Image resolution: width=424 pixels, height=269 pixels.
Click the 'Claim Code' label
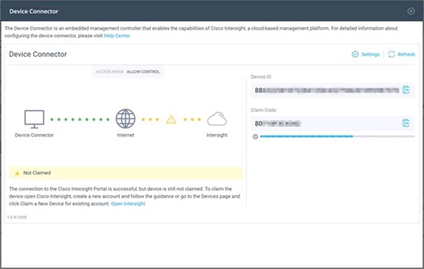pyautogui.click(x=263, y=110)
